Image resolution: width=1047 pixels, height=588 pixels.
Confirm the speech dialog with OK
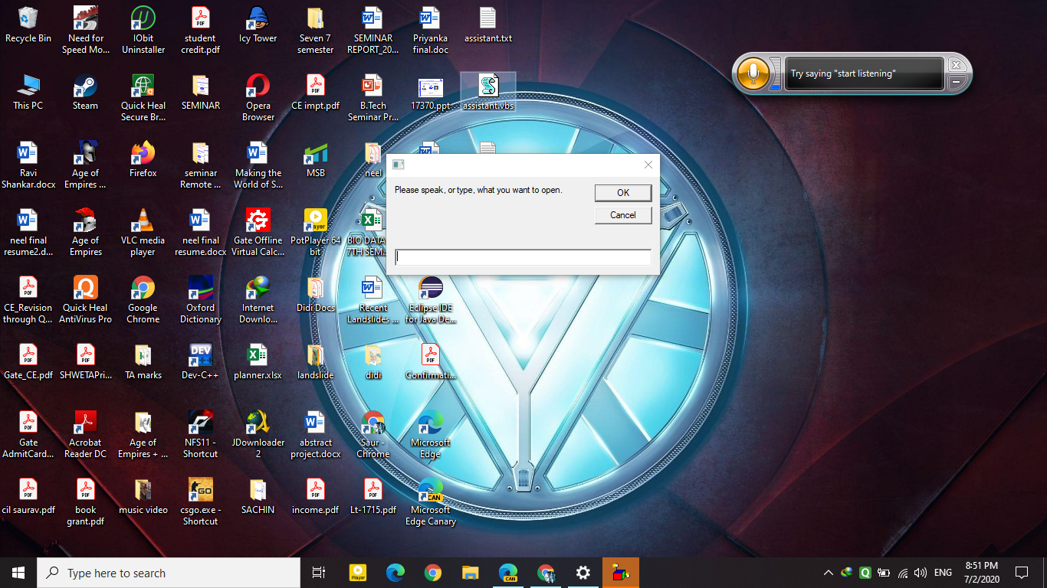(x=622, y=192)
